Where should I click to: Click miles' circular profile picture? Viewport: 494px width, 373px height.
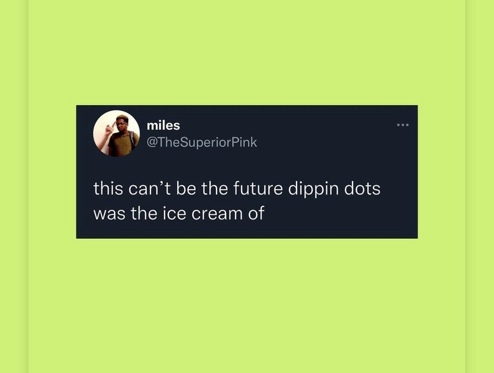[x=116, y=133]
